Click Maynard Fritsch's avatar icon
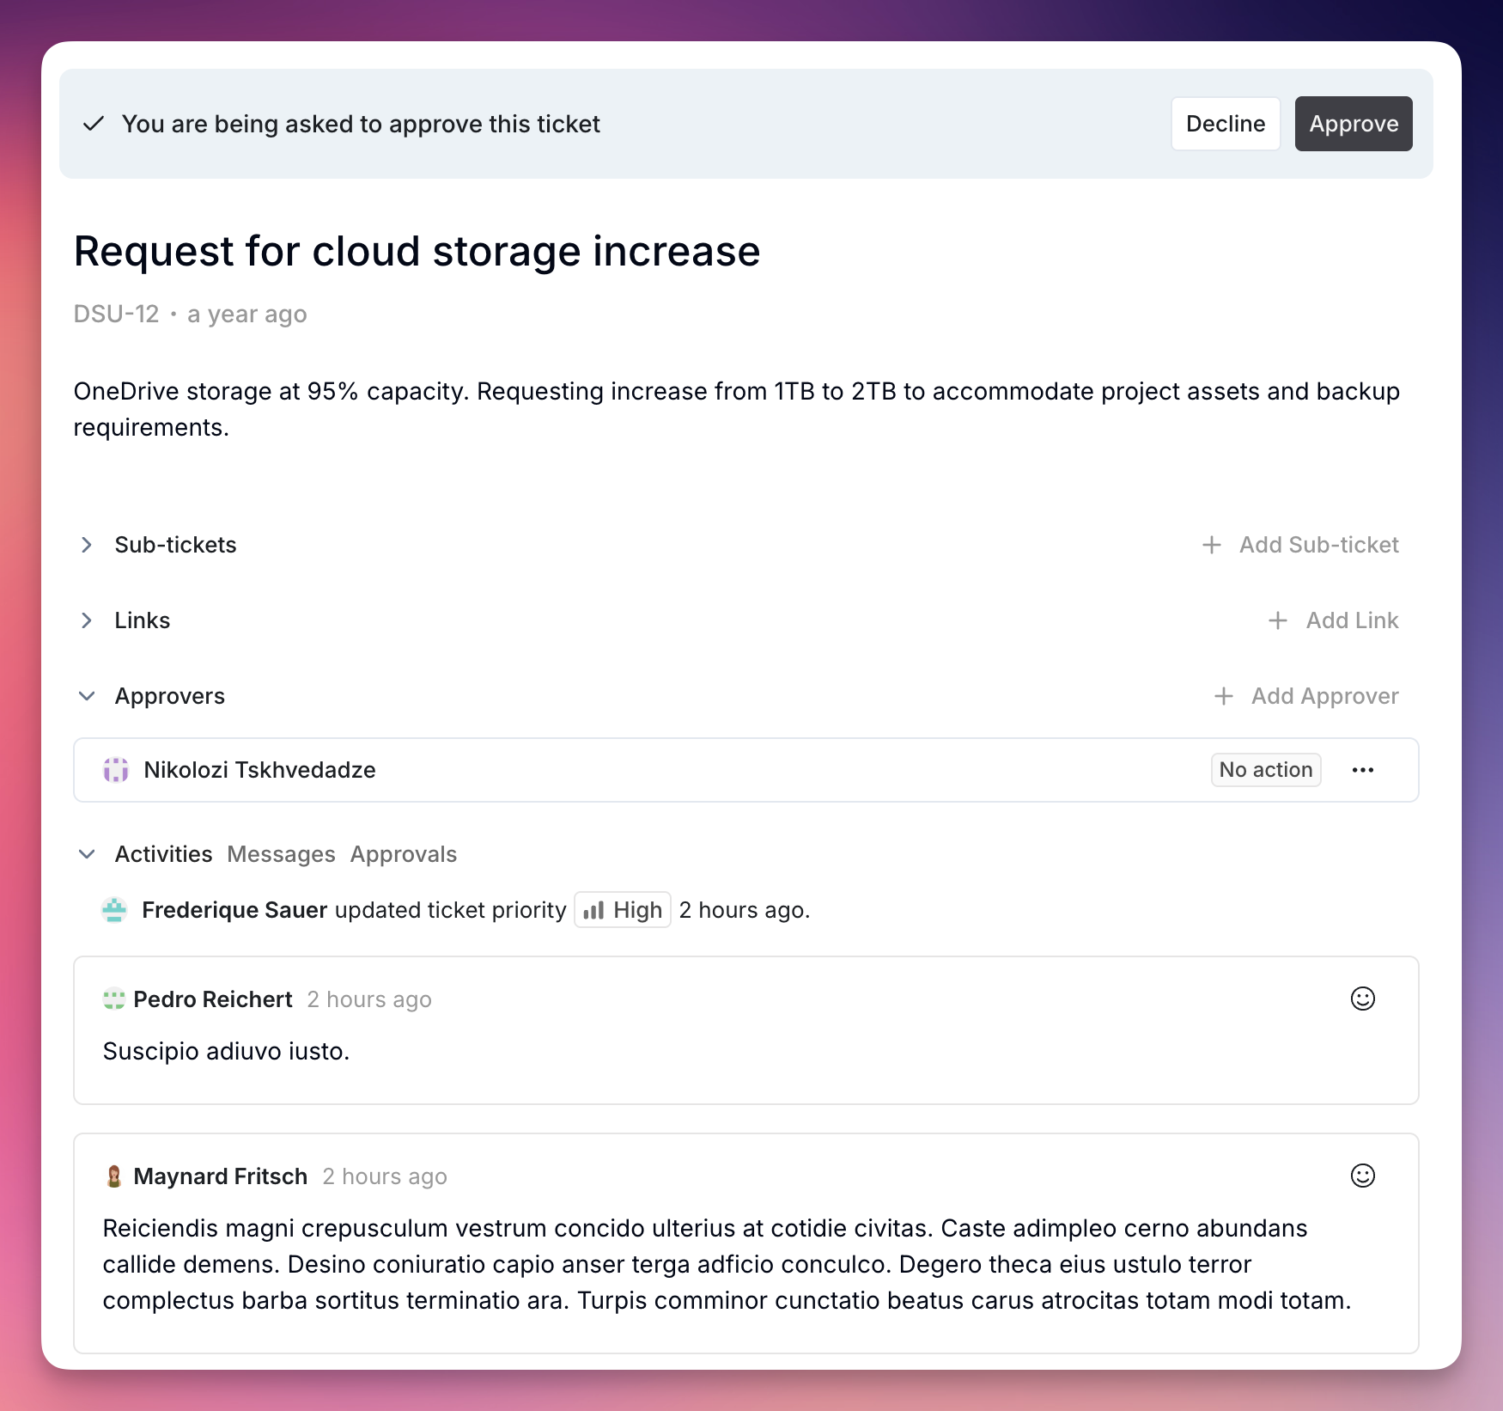Screen dimensions: 1503x1411 point(114,1176)
